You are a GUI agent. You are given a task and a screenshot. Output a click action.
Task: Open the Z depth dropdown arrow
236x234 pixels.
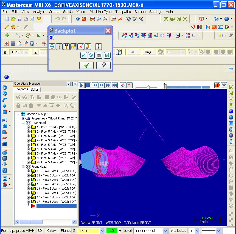point(102,231)
